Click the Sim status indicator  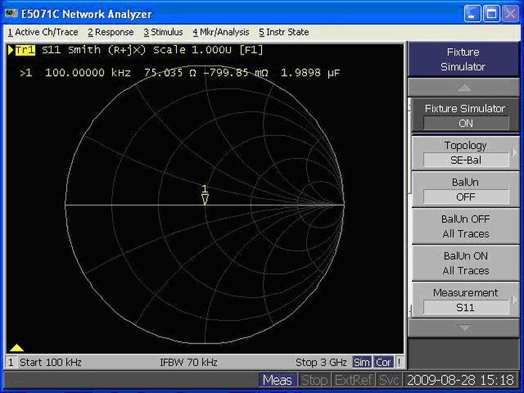point(362,362)
